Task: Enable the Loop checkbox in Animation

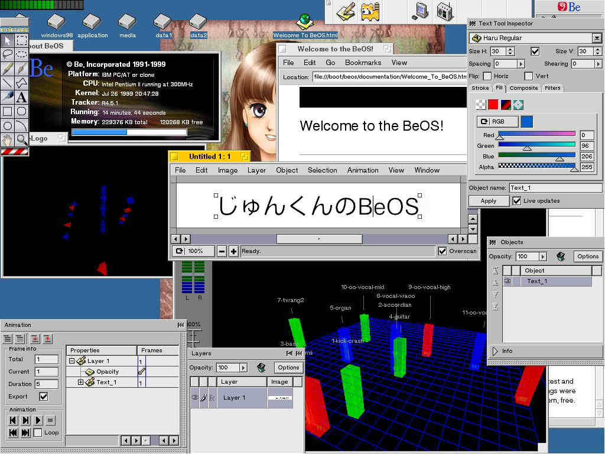Action: 38,432
